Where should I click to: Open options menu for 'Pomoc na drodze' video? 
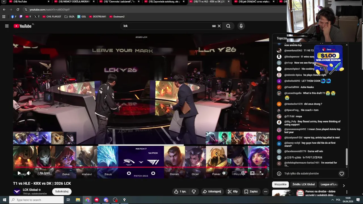pyautogui.click(x=347, y=192)
